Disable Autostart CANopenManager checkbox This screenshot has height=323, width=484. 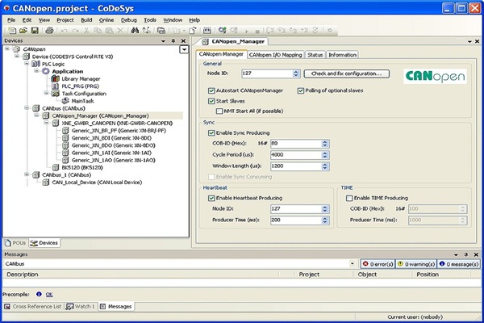pyautogui.click(x=212, y=90)
